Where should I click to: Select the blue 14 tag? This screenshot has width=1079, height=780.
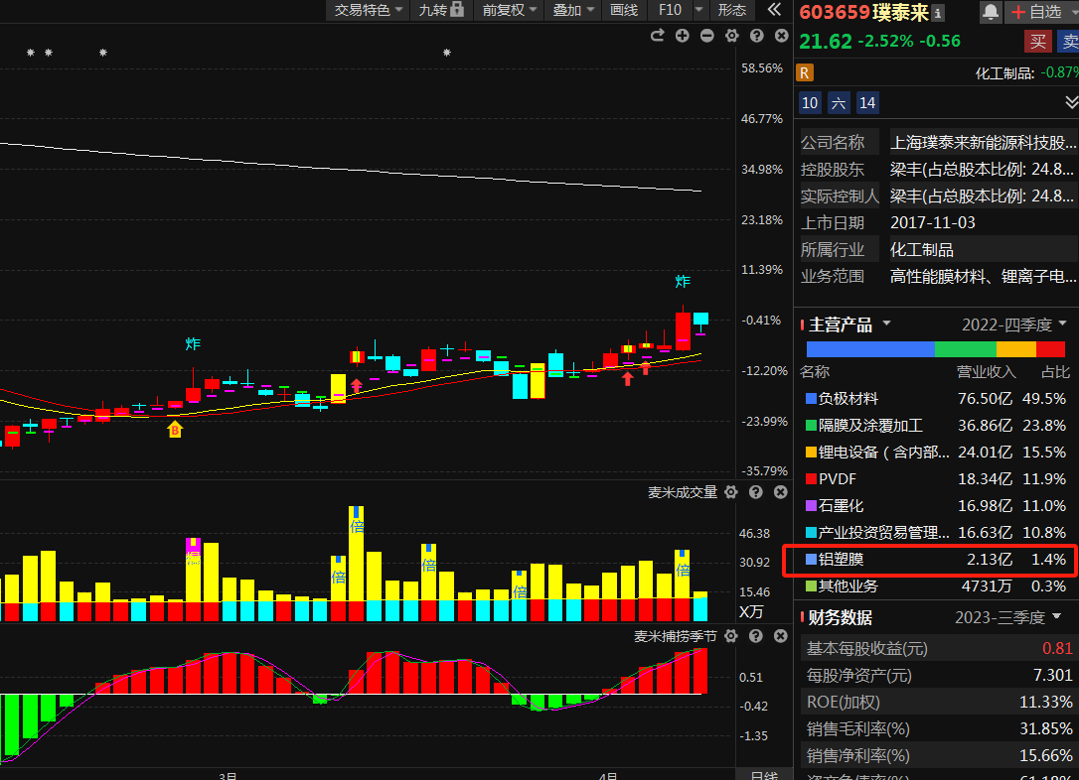(867, 103)
